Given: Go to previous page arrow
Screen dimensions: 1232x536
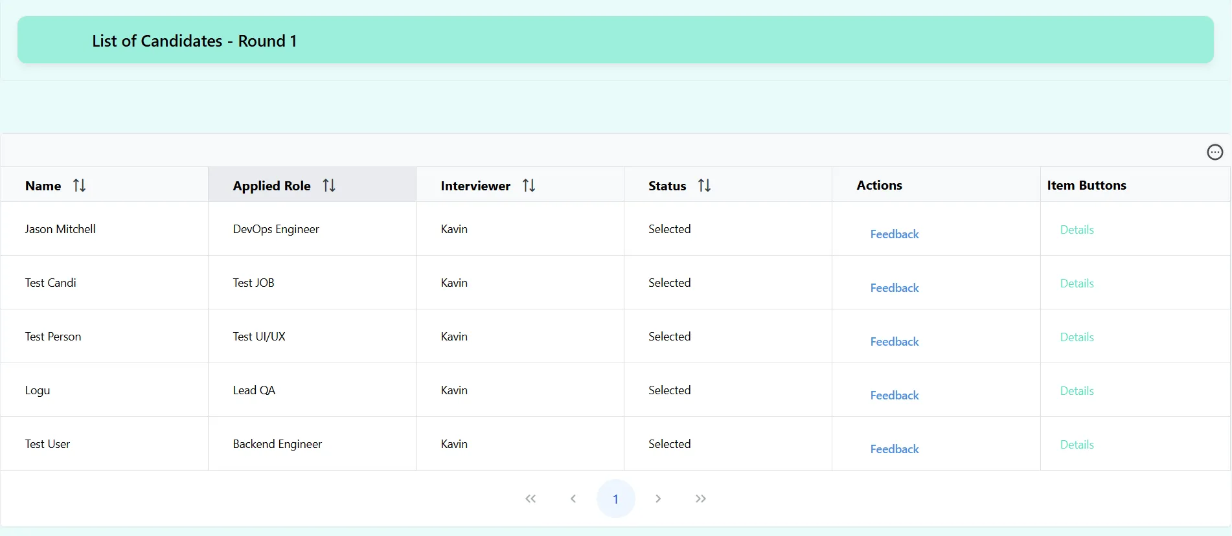Looking at the screenshot, I should [x=573, y=498].
